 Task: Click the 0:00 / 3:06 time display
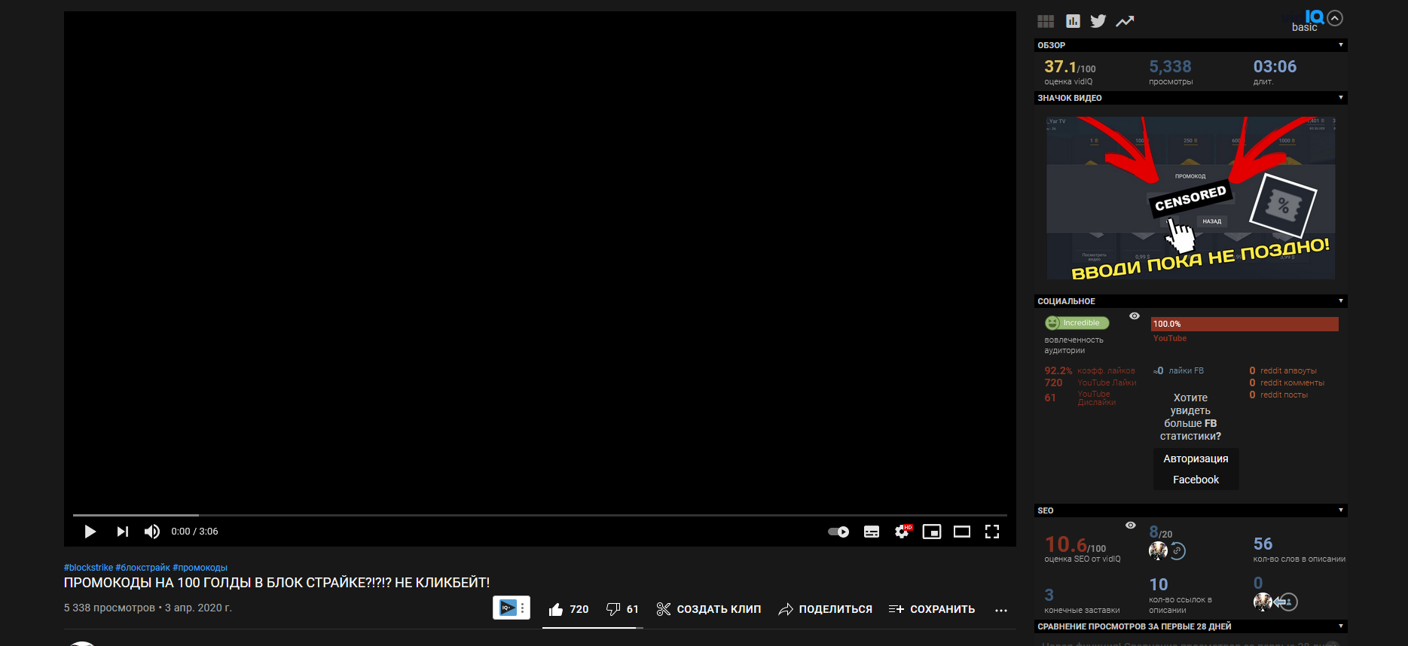point(194,532)
